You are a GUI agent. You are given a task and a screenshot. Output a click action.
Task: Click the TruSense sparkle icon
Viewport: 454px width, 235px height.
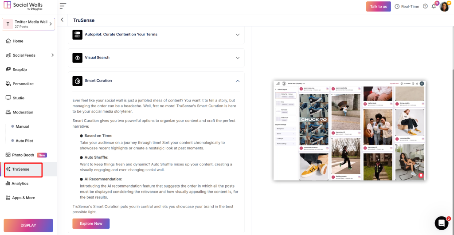8,169
